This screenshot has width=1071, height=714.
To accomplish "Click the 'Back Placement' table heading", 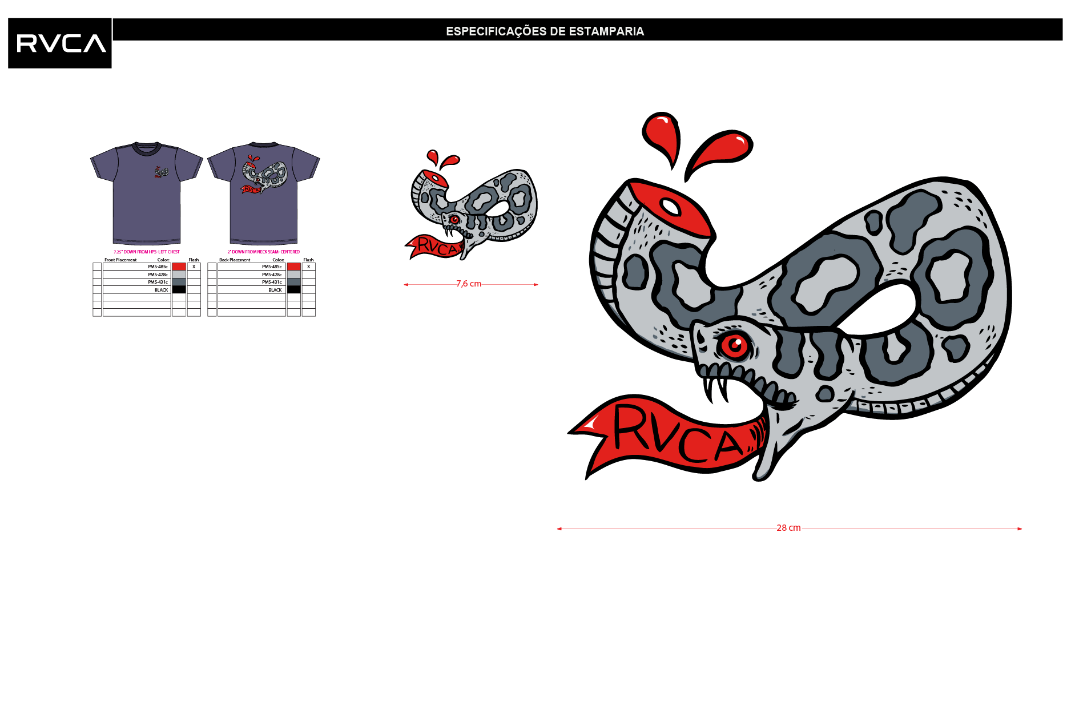I will click(x=235, y=260).
